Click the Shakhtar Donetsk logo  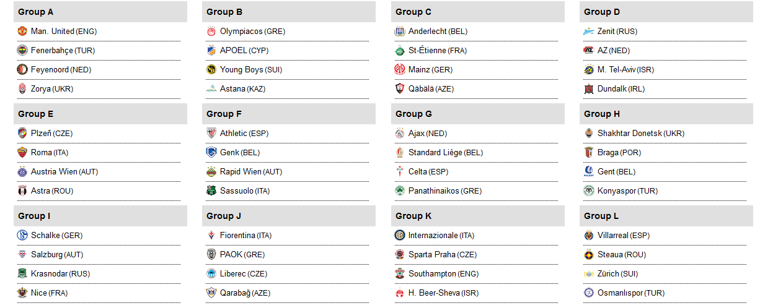point(588,134)
